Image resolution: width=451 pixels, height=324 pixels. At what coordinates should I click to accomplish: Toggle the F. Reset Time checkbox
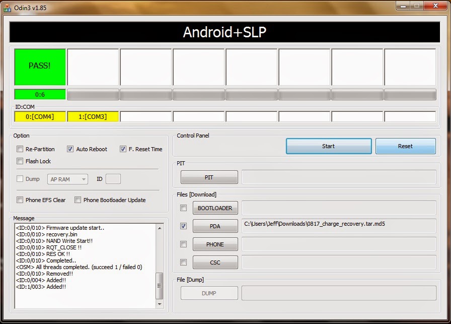tap(123, 149)
